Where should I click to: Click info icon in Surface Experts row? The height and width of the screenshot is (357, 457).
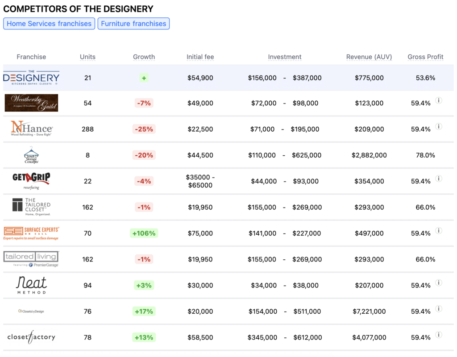tap(439, 231)
